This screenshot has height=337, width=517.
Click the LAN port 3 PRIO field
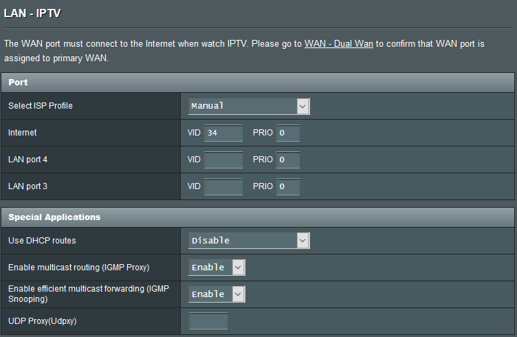click(288, 186)
